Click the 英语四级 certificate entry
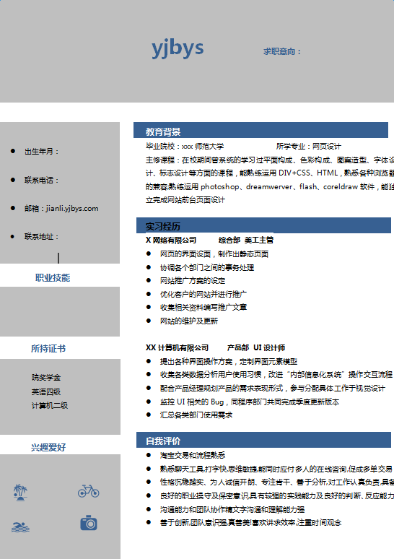 point(46,391)
